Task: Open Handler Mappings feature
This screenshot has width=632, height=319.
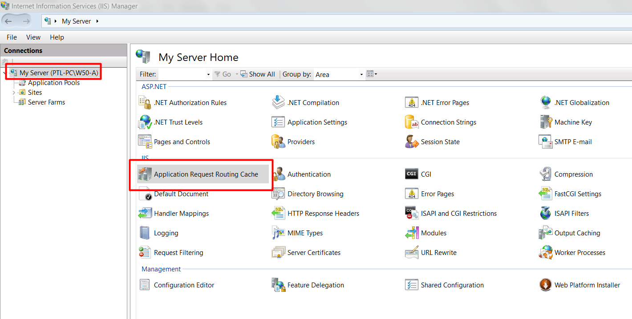Action: [174, 214]
